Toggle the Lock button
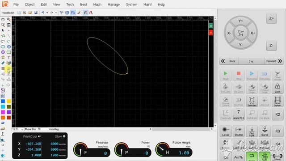 tap(278, 88)
